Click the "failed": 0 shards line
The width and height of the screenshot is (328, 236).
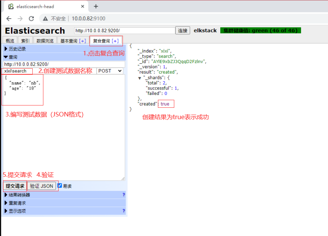(156, 93)
